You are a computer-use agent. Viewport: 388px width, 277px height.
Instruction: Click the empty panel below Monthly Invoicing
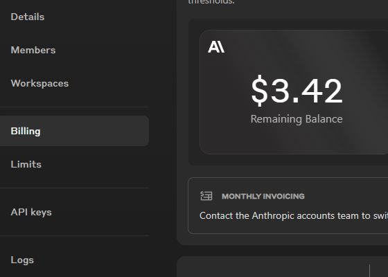click(x=283, y=267)
